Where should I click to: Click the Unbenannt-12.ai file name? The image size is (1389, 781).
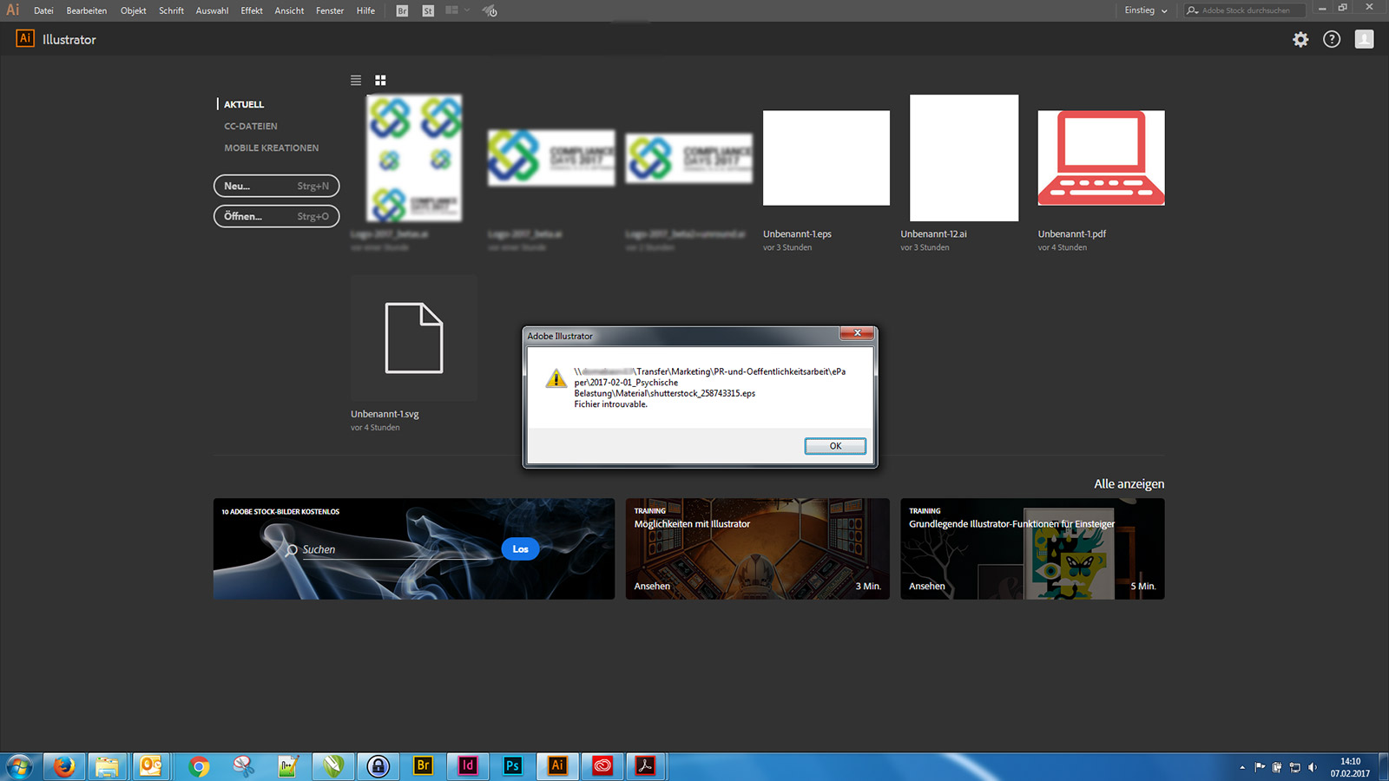(x=933, y=234)
